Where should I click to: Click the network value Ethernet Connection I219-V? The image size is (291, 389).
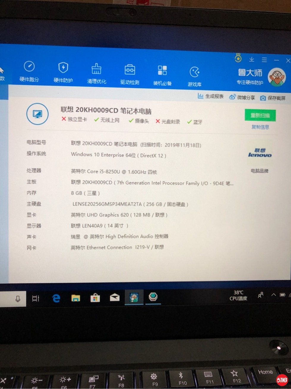pos(117,247)
